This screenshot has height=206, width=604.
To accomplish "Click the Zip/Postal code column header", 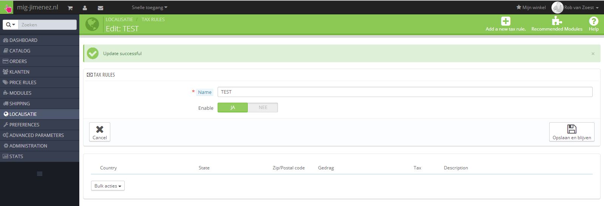I will 289,168.
